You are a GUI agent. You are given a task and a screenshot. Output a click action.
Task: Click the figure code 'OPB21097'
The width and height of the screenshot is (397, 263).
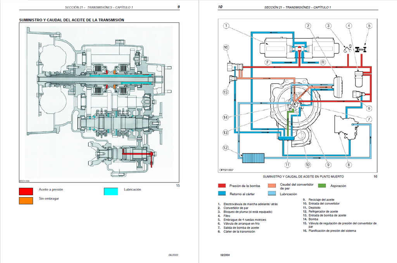coord(226,170)
